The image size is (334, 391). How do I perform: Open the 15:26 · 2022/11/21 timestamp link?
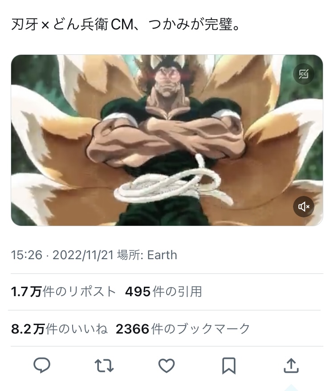(x=62, y=255)
